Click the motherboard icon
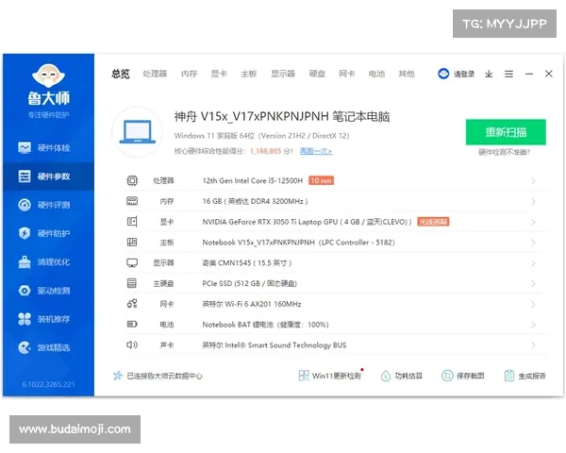The width and height of the screenshot is (566, 453). pos(132,242)
